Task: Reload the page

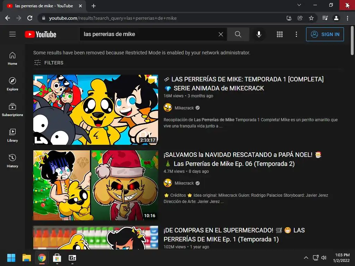Action: tap(30, 18)
